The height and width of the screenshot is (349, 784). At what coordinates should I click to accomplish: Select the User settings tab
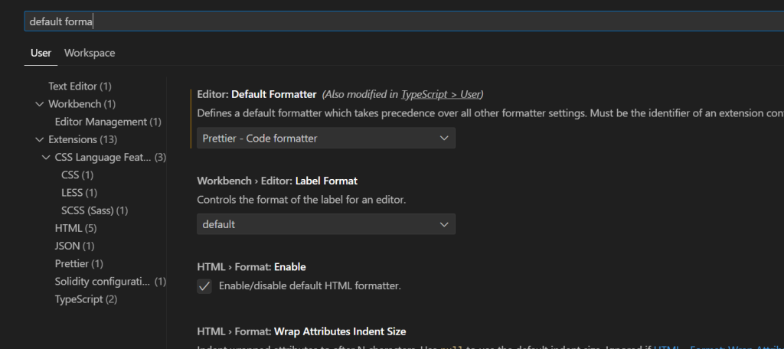click(x=41, y=53)
